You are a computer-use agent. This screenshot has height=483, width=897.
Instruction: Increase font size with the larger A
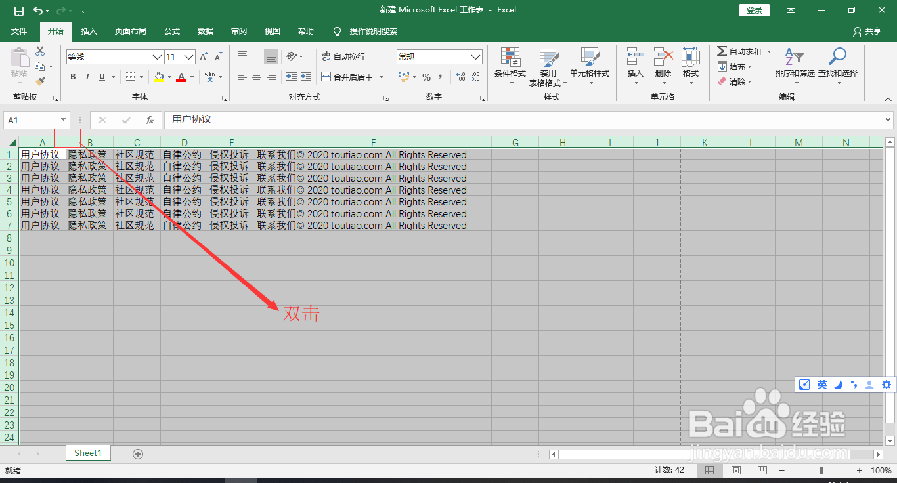204,57
